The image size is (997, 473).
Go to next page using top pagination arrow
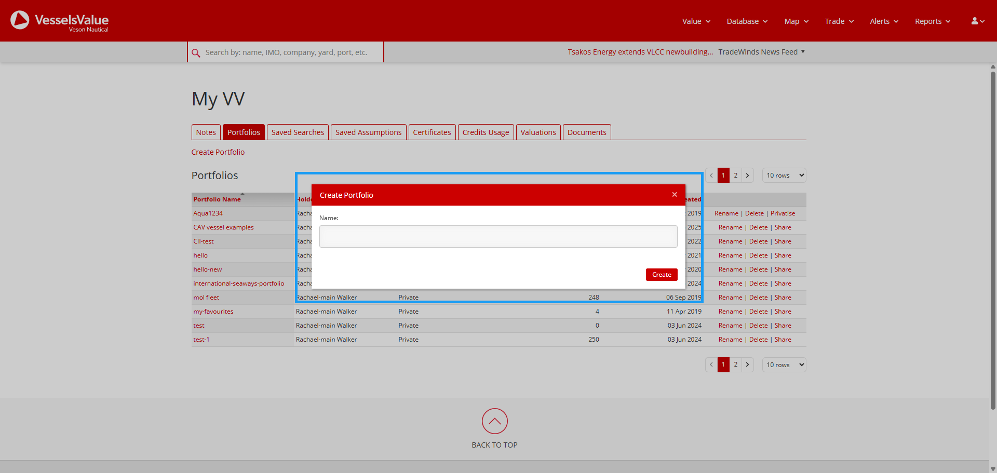(x=747, y=175)
